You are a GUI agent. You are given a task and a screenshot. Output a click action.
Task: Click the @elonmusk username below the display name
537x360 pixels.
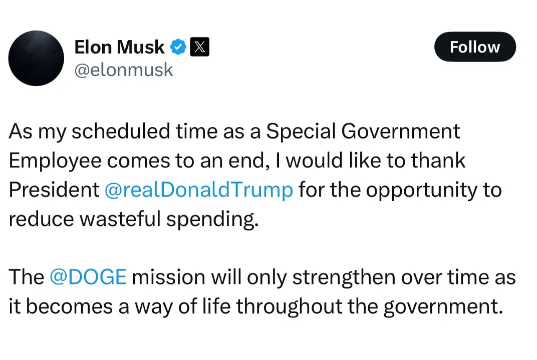[x=124, y=69]
